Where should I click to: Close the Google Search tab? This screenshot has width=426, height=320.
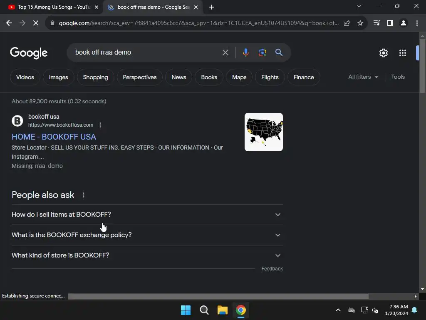(x=196, y=7)
